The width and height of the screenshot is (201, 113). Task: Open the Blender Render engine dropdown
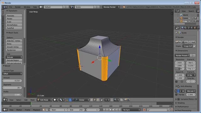coord(111,7)
